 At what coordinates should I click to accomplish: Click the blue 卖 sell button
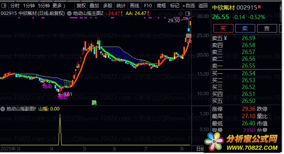(x=245, y=28)
